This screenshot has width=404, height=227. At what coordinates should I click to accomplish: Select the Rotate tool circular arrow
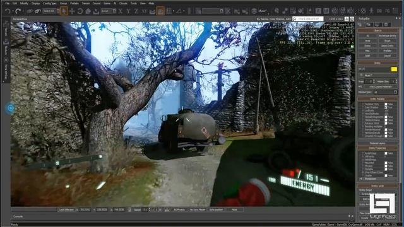[x=80, y=11]
